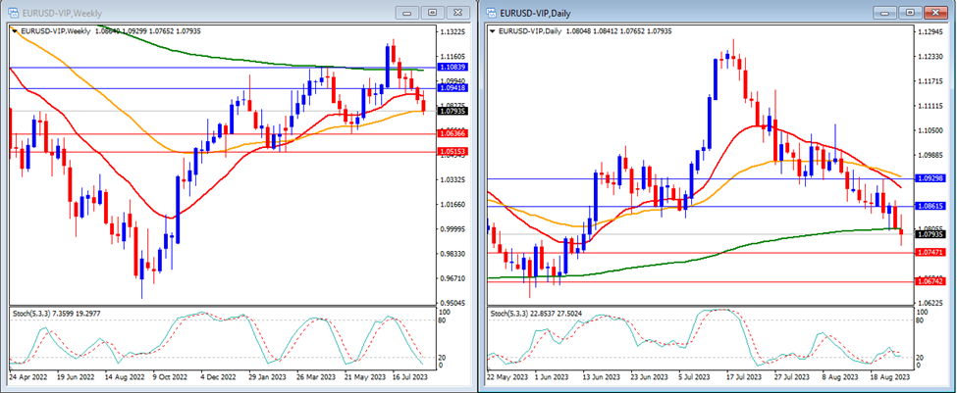Click the 1.10500 value on Daily price scale

tap(930, 129)
